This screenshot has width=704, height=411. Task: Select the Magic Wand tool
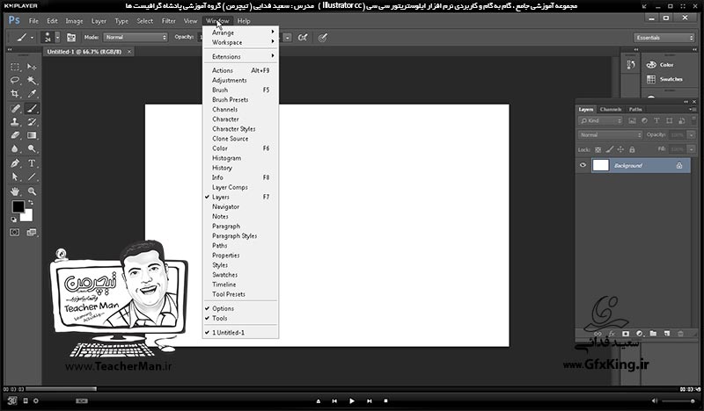(x=32, y=80)
